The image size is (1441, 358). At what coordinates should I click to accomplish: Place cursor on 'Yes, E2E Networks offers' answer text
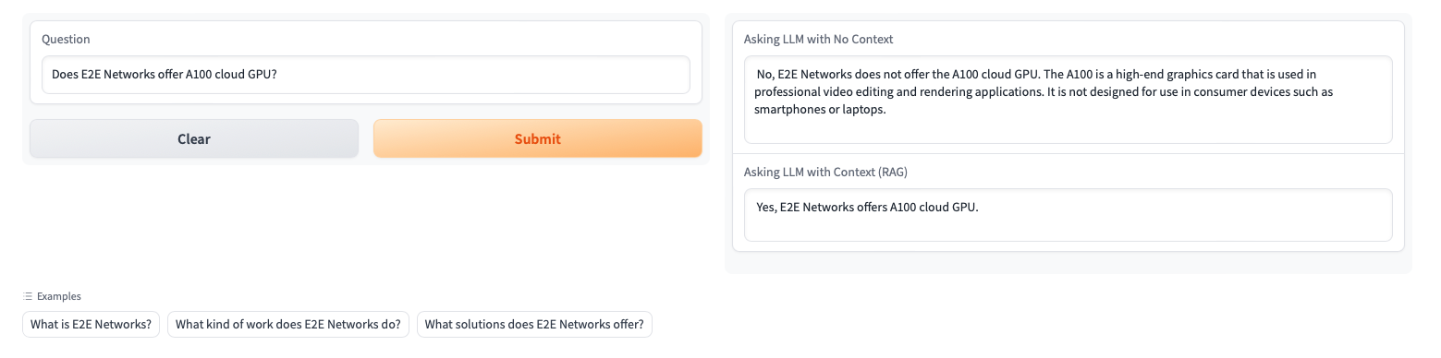point(821,207)
